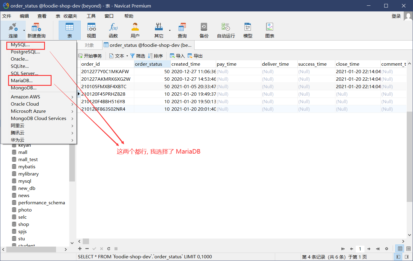Viewport: 413px width, 261px height.
Task: Click the 连接 (Connection) toolbar icon
Action: coord(13,30)
